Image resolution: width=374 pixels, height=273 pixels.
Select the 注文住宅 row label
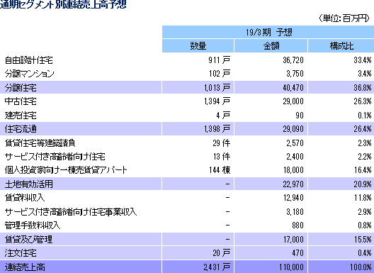pos(21,253)
